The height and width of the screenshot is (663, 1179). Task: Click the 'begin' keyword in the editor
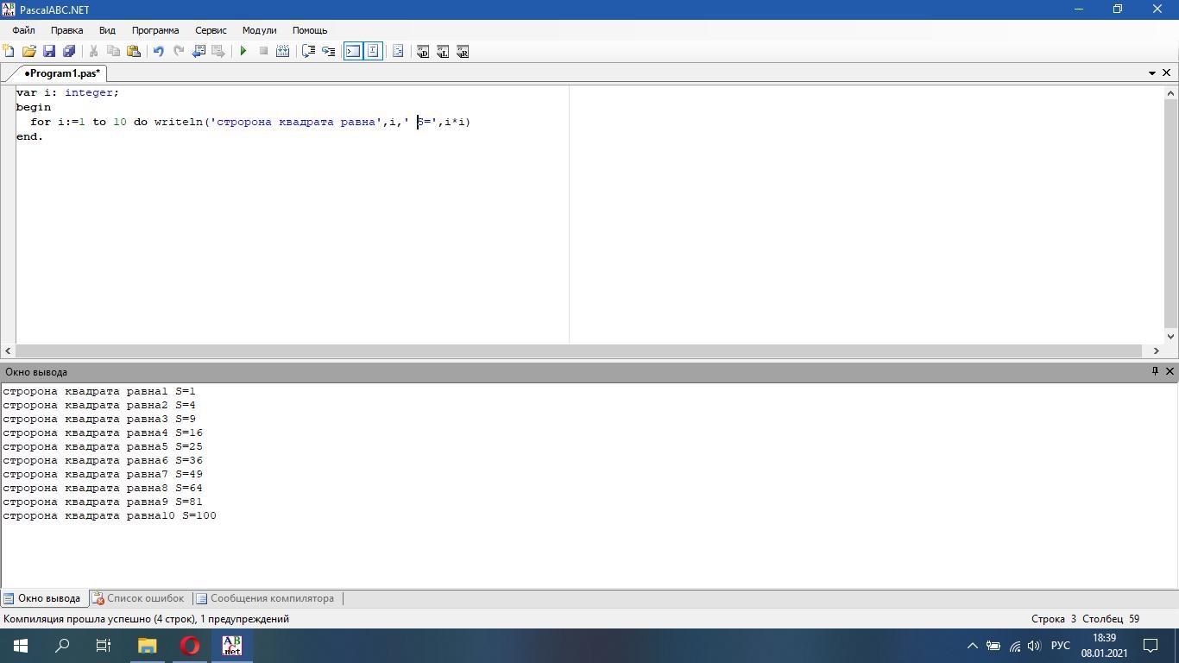[x=34, y=107]
